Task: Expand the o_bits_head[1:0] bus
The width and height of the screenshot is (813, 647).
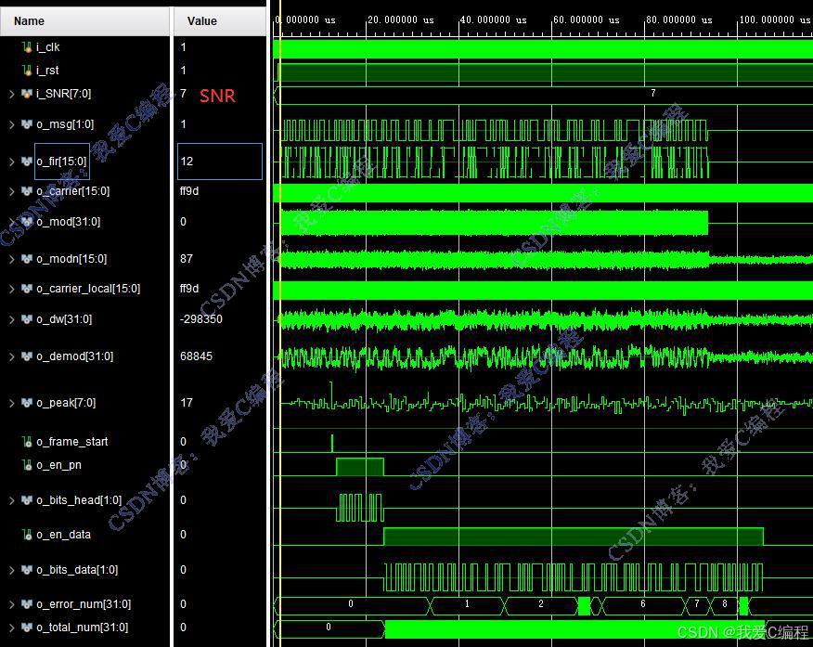Action: [11, 499]
